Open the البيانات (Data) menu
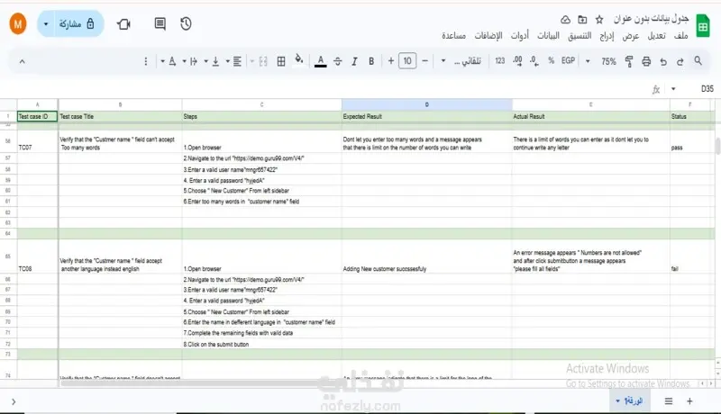This screenshot has height=414, width=721. point(548,36)
